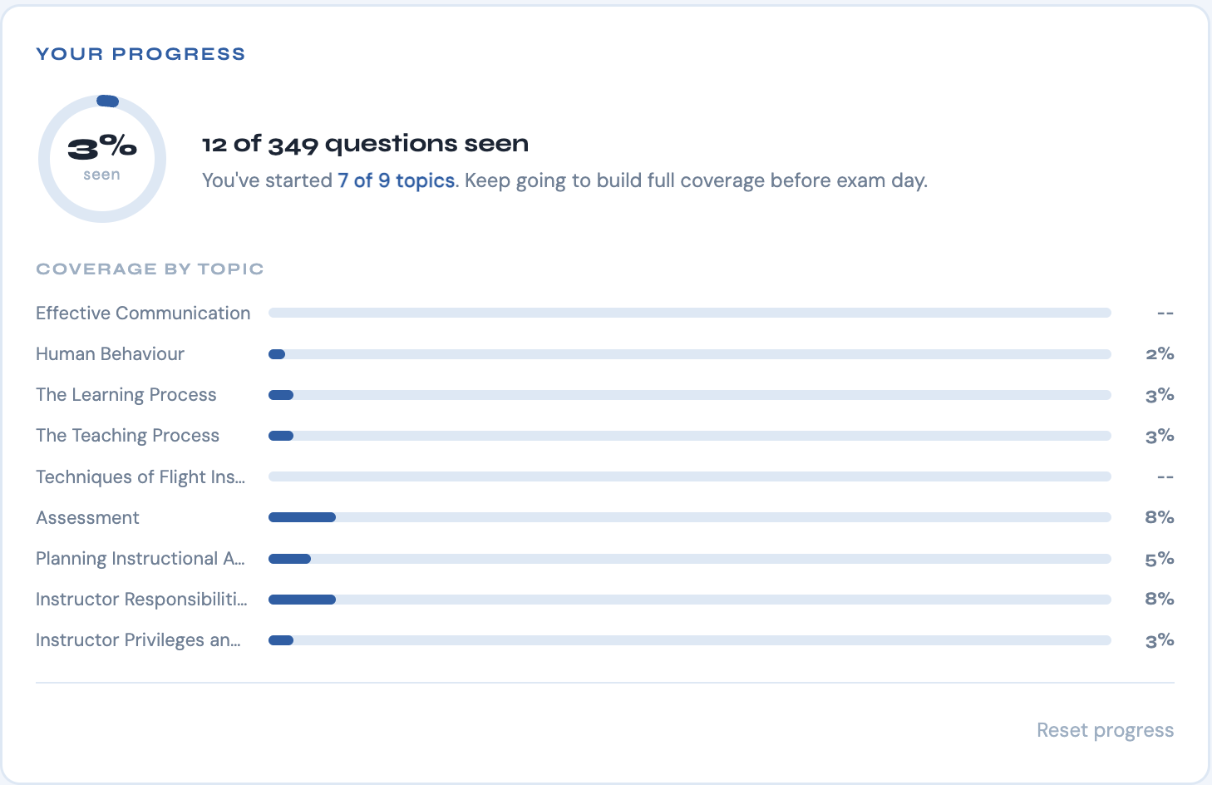Select the Assessment topic row
This screenshot has height=785, width=1212.
tap(87, 517)
